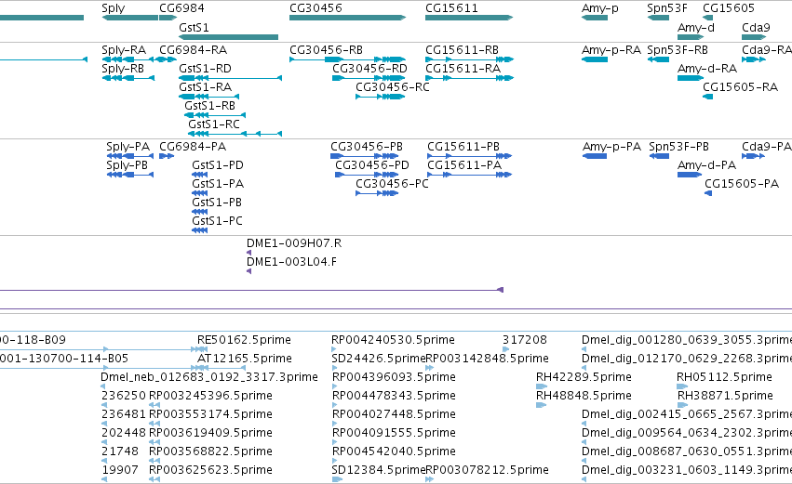
Task: Click the Amy-d-RA transcript label
Action: coord(707,69)
